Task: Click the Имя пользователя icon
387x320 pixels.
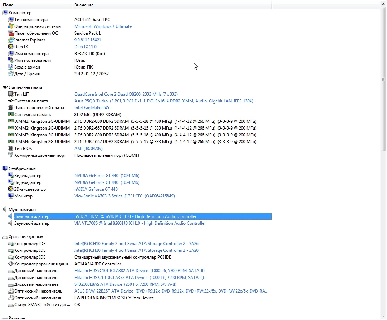Action: click(11, 60)
